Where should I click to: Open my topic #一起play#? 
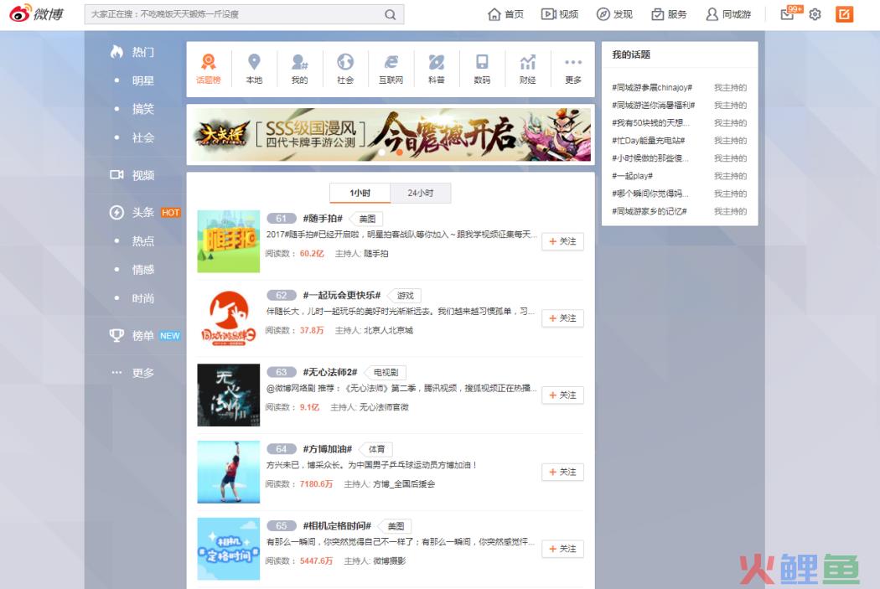tap(633, 176)
